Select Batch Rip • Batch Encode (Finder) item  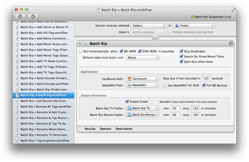(x=44, y=78)
